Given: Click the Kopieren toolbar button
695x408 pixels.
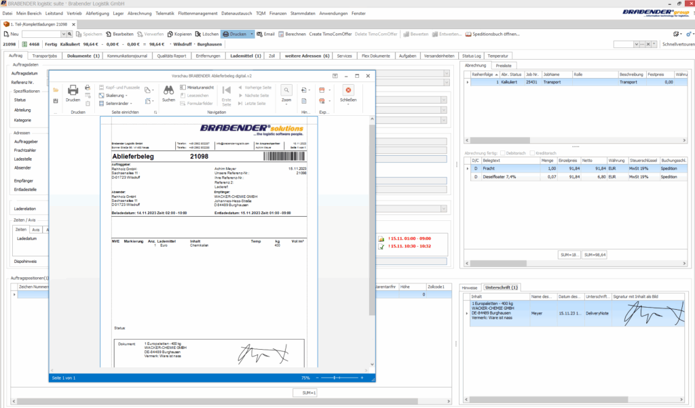Looking at the screenshot, I should coord(179,34).
